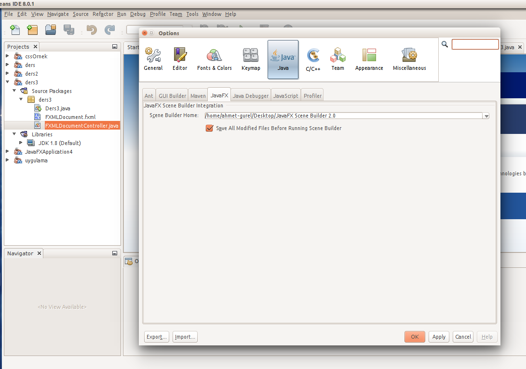This screenshot has height=369, width=526.
Task: Close the Projects panel tab
Action: point(35,47)
